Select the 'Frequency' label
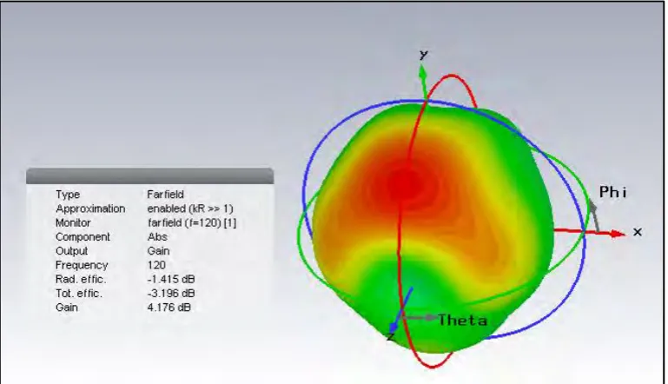Viewport: 668px width, 384px height. click(x=82, y=265)
